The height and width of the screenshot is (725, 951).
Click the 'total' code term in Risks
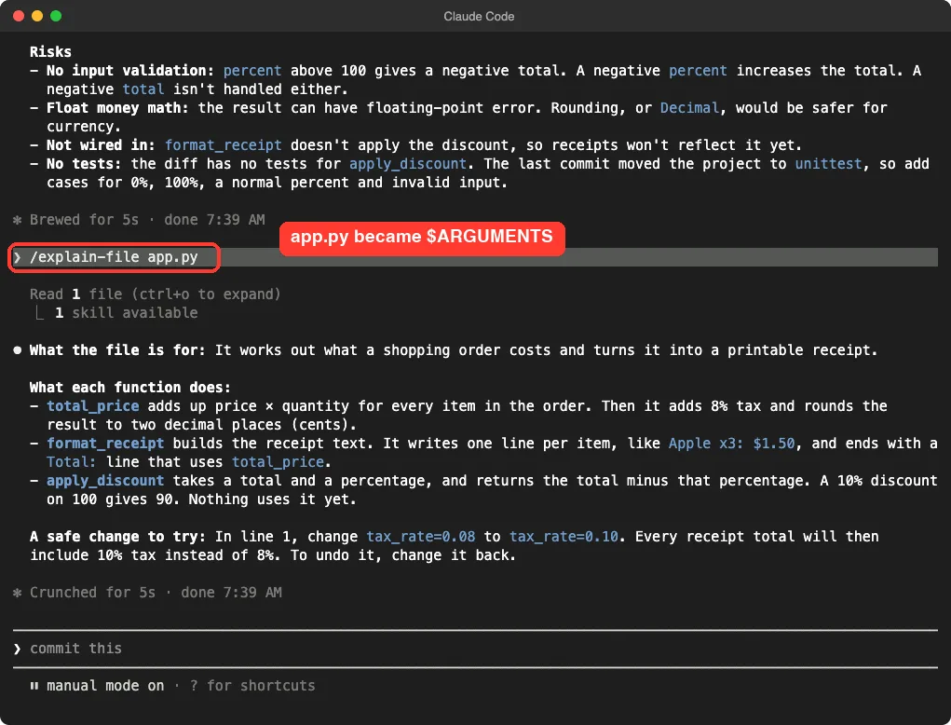coord(143,89)
